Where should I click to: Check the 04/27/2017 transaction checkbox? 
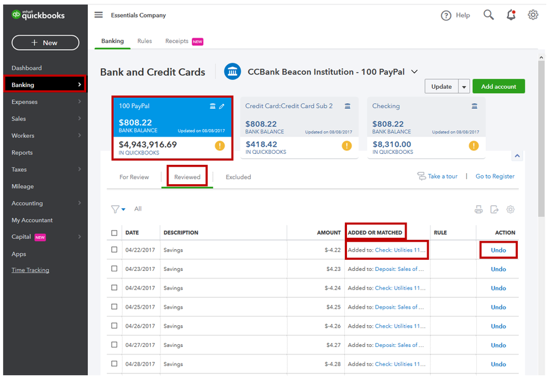pos(114,345)
